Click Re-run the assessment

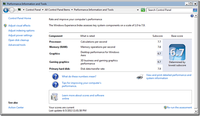point(179,107)
